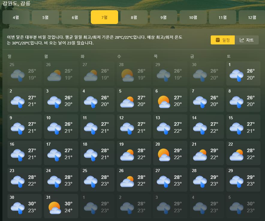Click the mostly sunny icon on day 6
The width and height of the screenshot is (265, 221).
(164, 102)
